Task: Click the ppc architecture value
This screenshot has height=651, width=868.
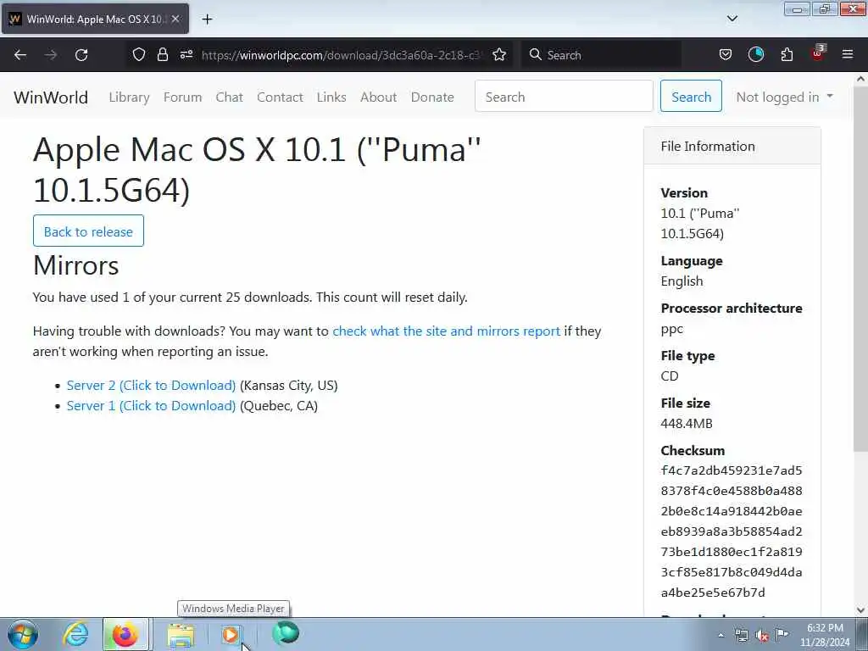Action: click(x=671, y=329)
